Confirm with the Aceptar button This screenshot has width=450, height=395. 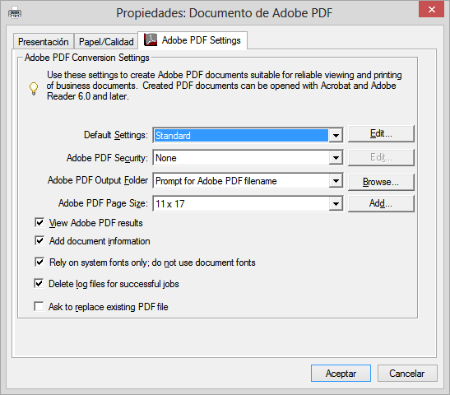point(341,373)
